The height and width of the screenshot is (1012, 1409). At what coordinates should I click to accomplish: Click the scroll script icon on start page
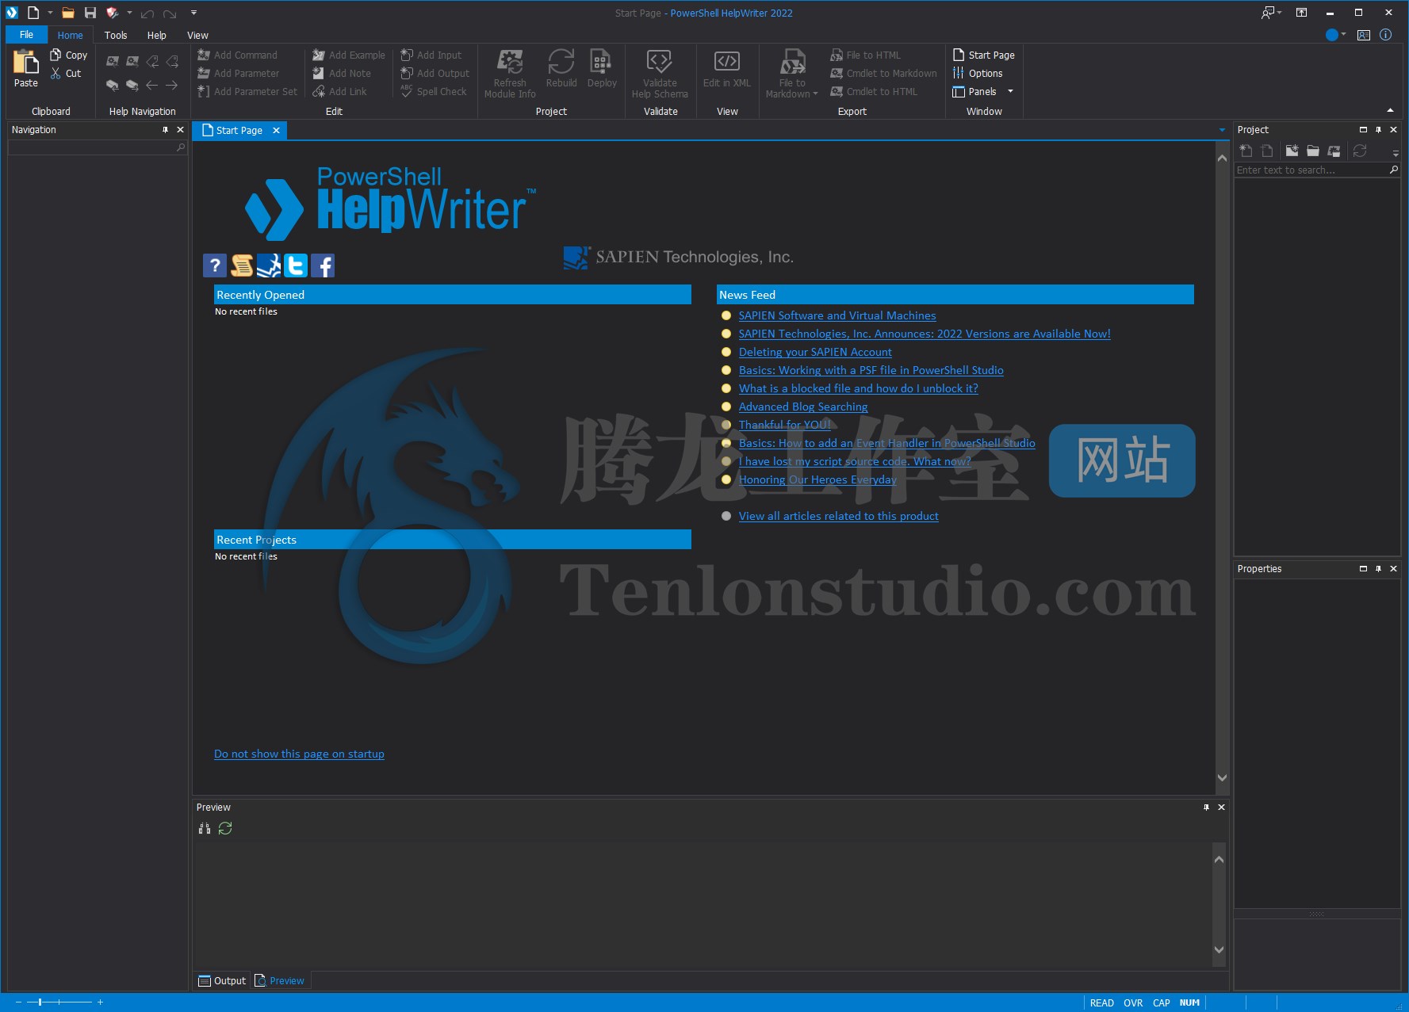[x=242, y=265]
